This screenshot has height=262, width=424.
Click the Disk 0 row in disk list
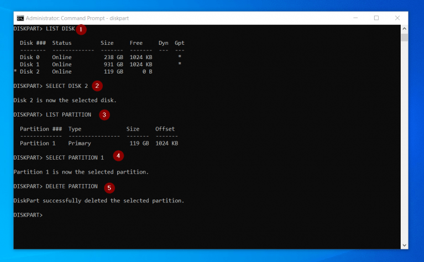pos(100,57)
